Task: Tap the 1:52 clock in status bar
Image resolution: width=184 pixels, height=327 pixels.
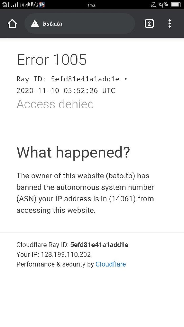Action: tap(91, 5)
